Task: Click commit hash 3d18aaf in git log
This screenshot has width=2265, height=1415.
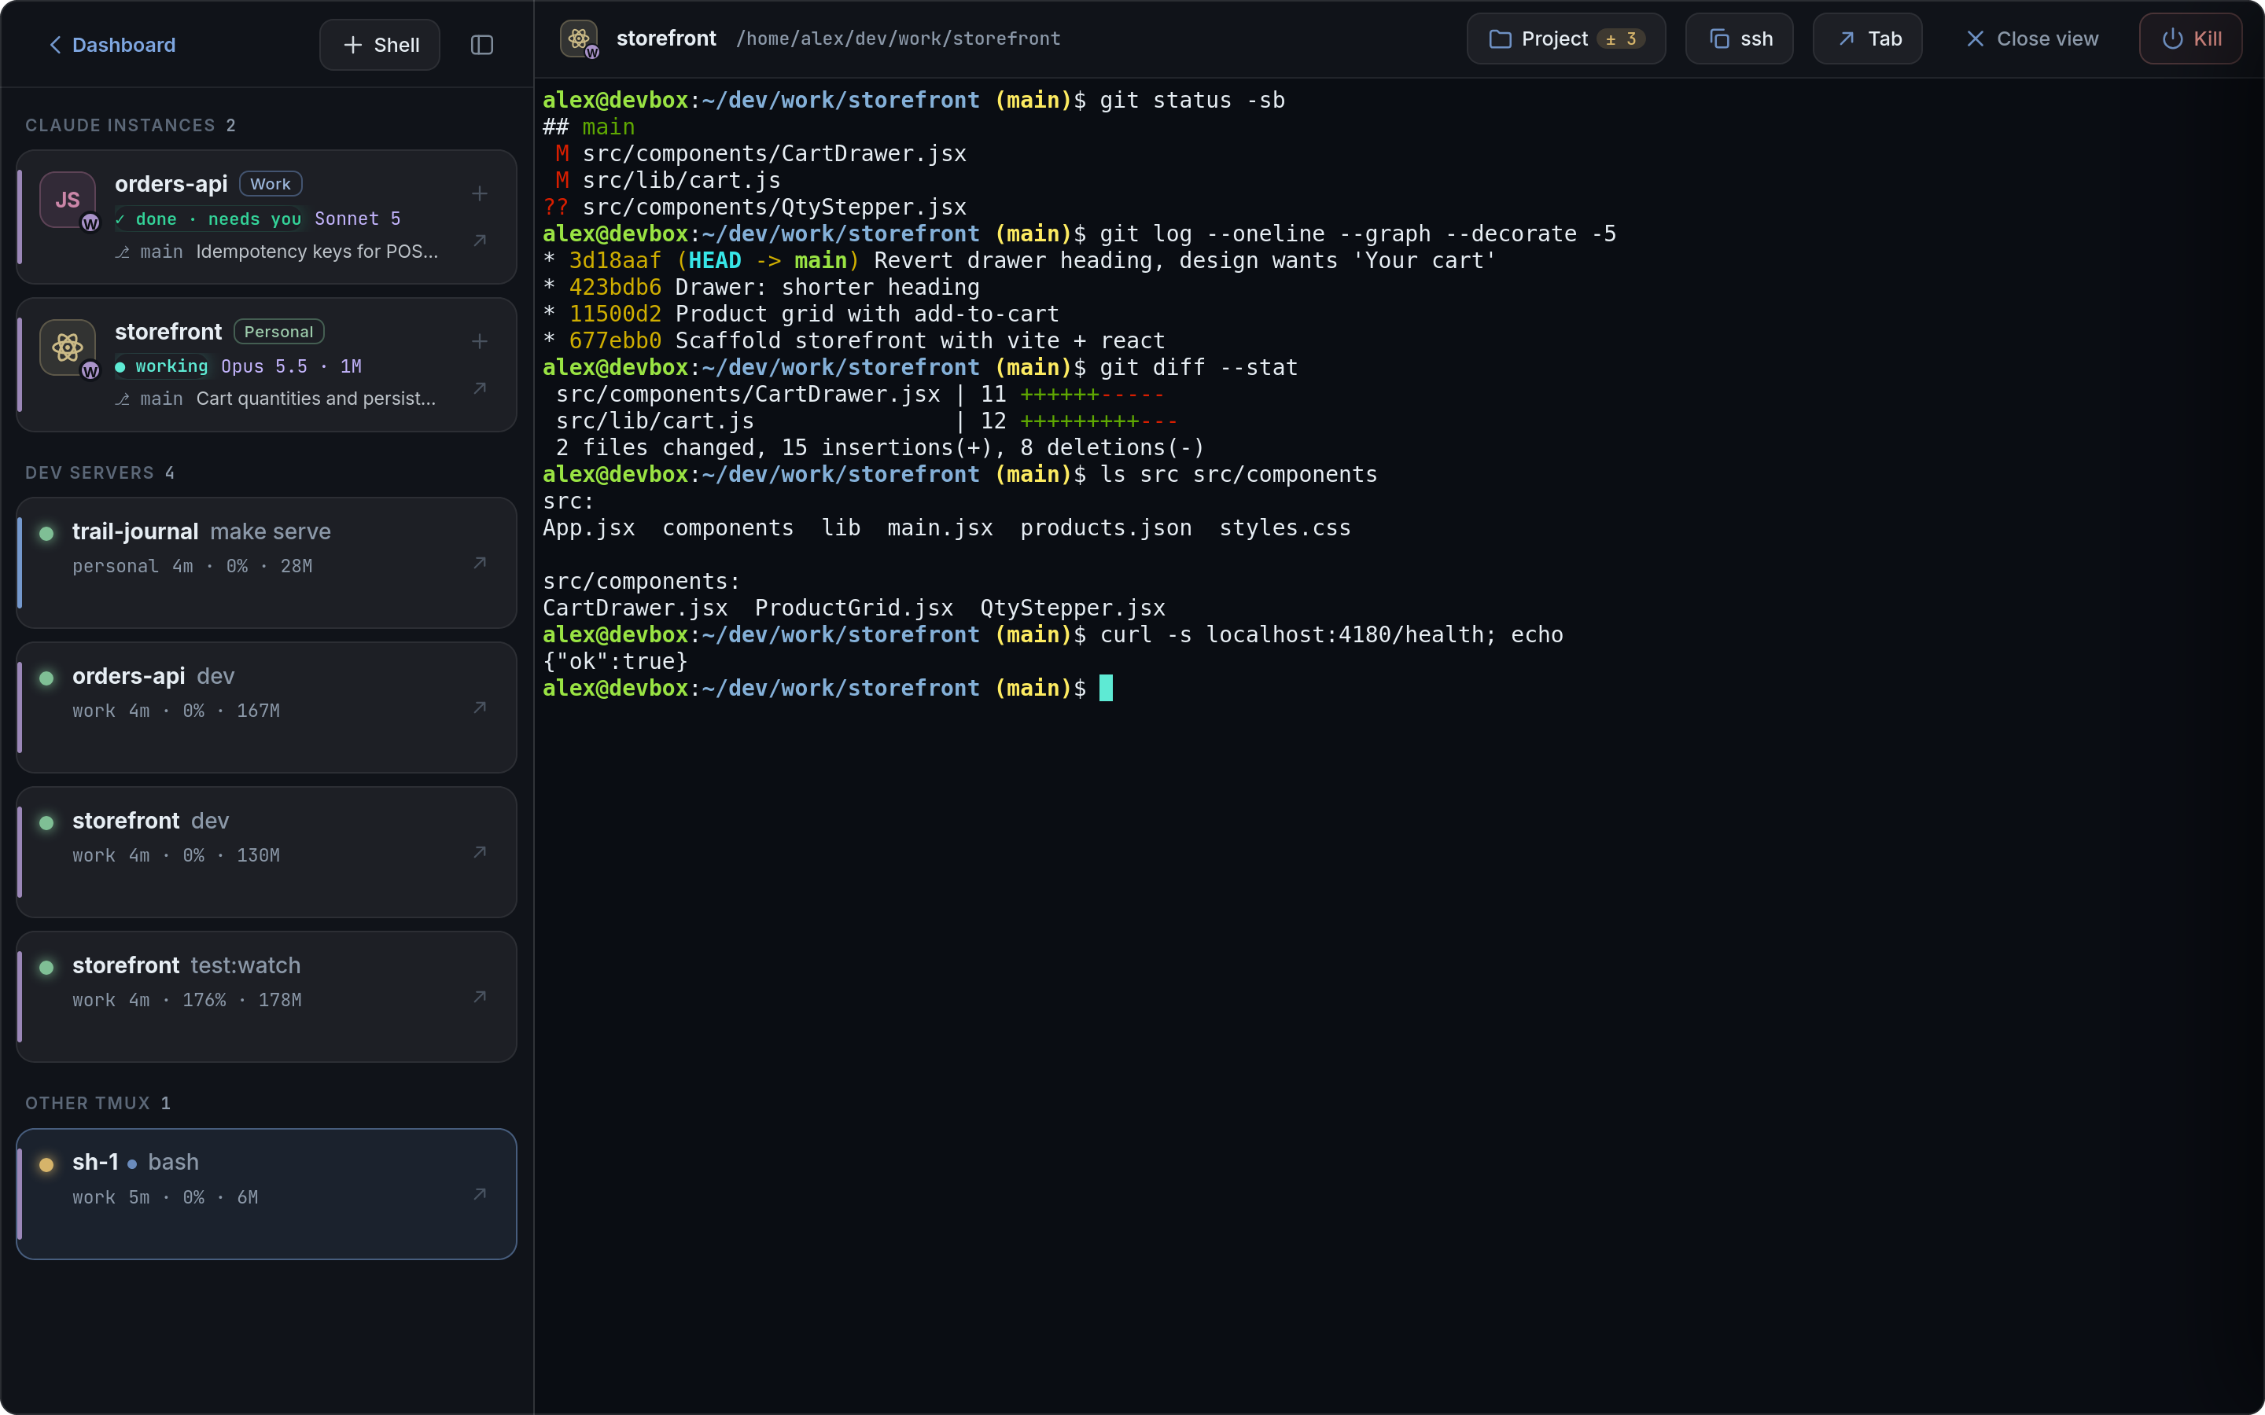Action: [x=615, y=260]
